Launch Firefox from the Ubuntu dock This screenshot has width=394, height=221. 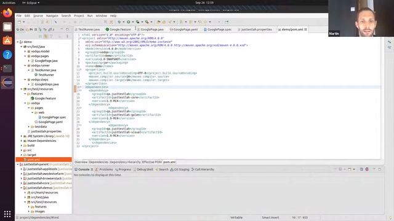point(7,13)
